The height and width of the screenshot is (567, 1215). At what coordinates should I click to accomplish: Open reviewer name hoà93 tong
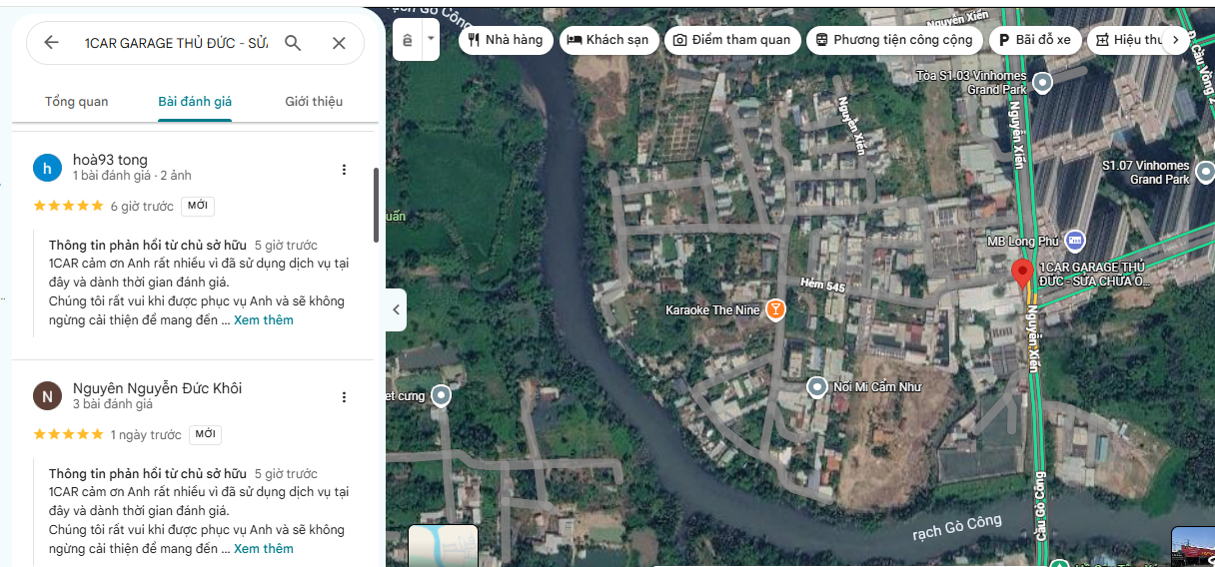point(110,160)
